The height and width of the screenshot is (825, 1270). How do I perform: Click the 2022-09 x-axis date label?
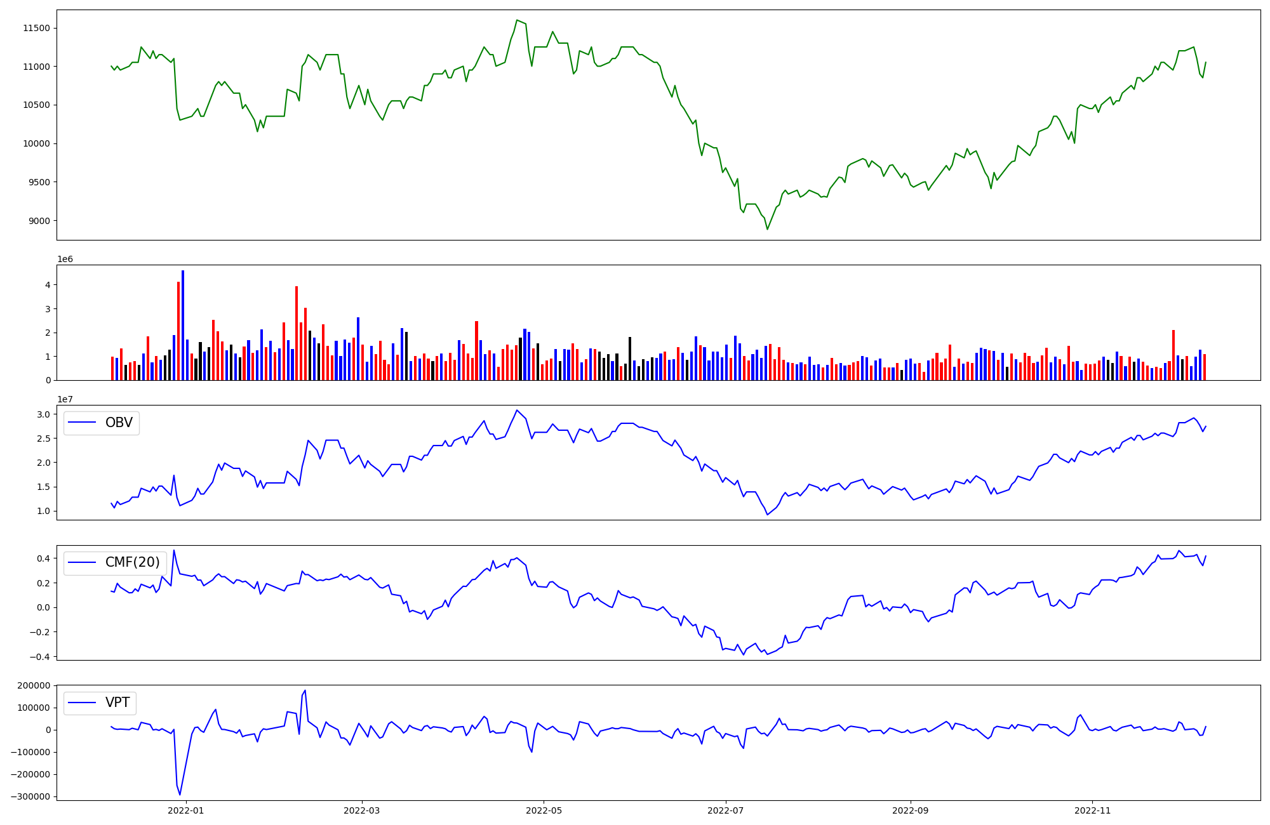[911, 810]
